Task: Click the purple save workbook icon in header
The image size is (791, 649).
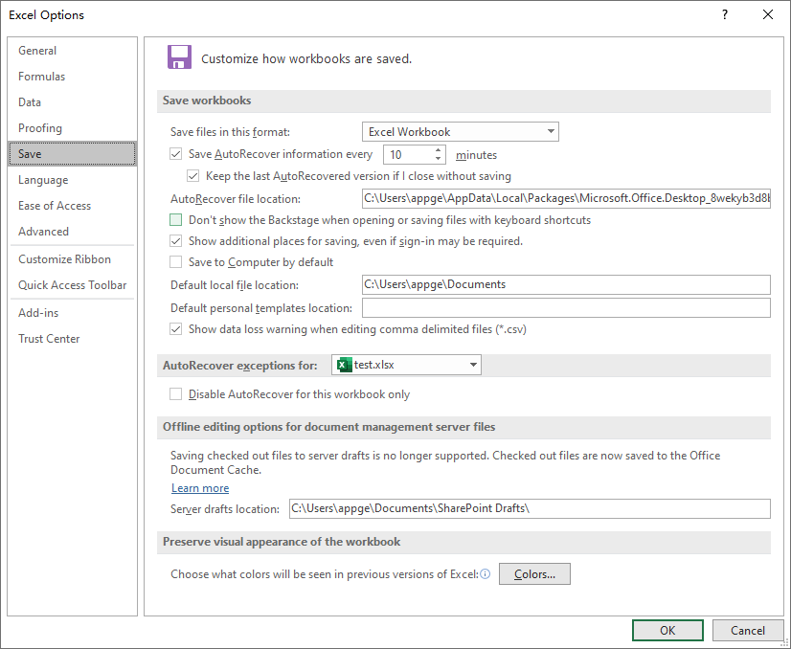Action: pos(179,57)
